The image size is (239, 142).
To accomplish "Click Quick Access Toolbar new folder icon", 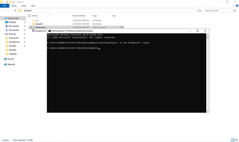I will 10,2.
